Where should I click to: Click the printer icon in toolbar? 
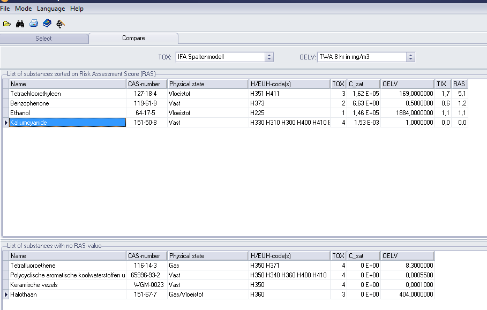click(34, 24)
